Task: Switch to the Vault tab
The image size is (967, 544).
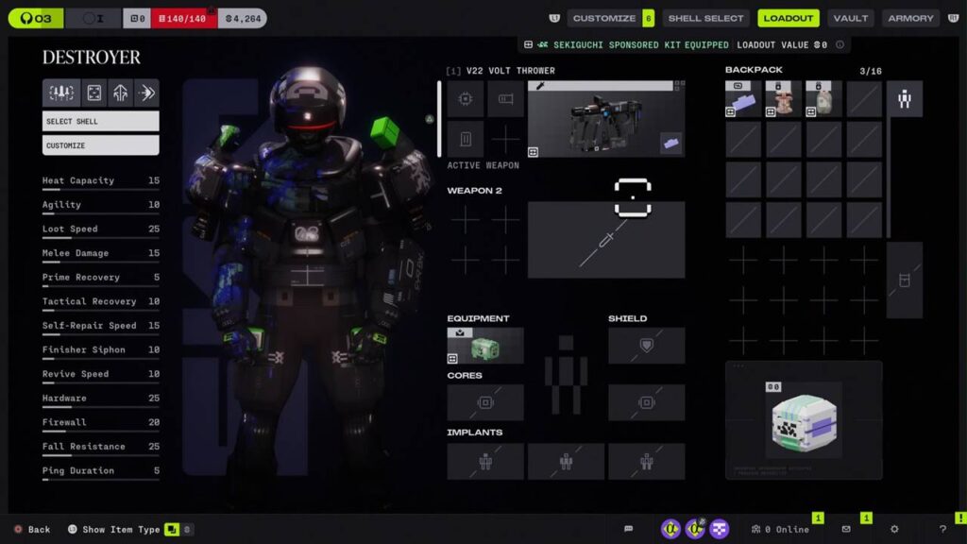Action: pyautogui.click(x=851, y=18)
